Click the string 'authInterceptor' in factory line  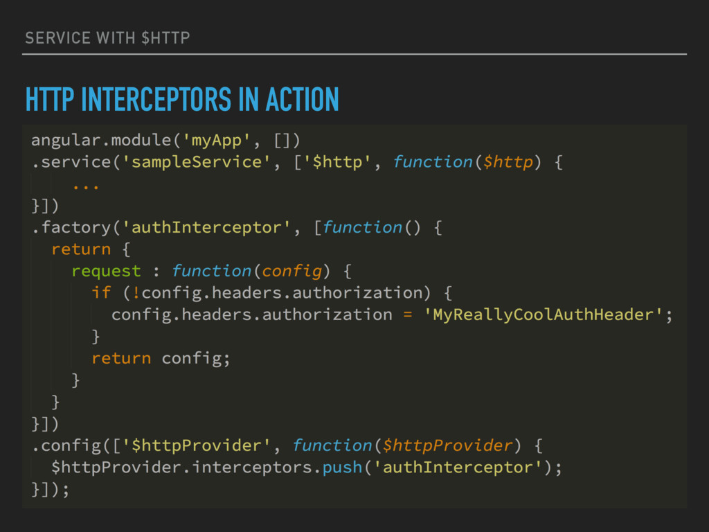(206, 227)
